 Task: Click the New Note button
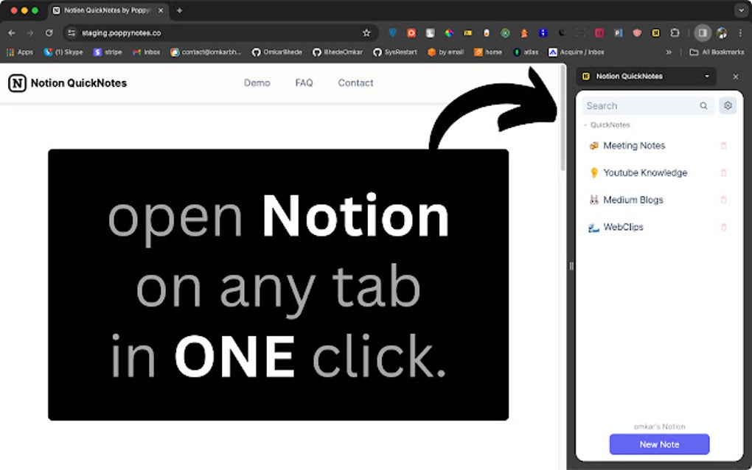[659, 445]
